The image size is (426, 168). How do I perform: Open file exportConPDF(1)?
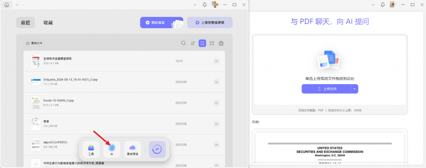click(x=124, y=144)
